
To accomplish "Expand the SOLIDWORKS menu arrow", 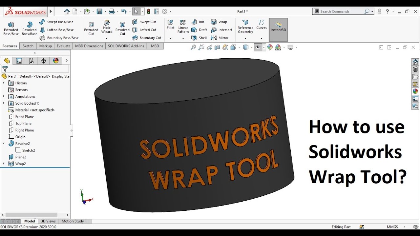I will point(51,11).
